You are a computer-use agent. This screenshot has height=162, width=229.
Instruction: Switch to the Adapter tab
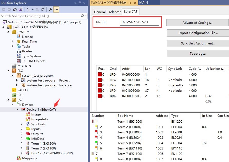pyautogui.click(x=115, y=12)
